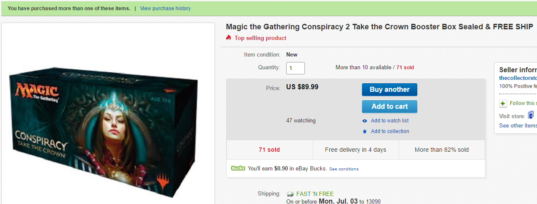This screenshot has height=204, width=537.
Task: Click the FAST 'N FREE shipping truck icon
Action: 290,194
